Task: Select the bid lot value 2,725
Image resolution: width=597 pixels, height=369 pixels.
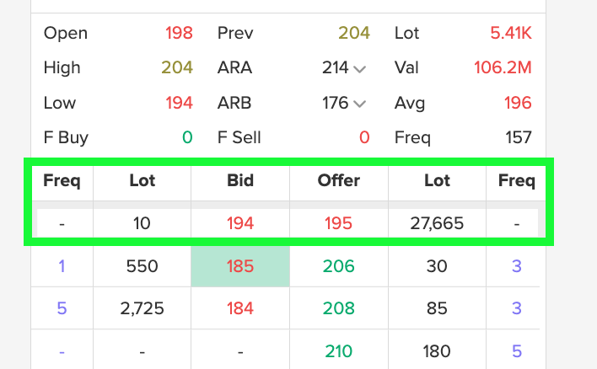Action: tap(142, 308)
